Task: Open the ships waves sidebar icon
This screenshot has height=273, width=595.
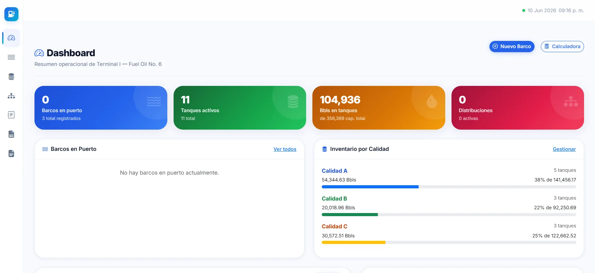Action: pyautogui.click(x=11, y=57)
